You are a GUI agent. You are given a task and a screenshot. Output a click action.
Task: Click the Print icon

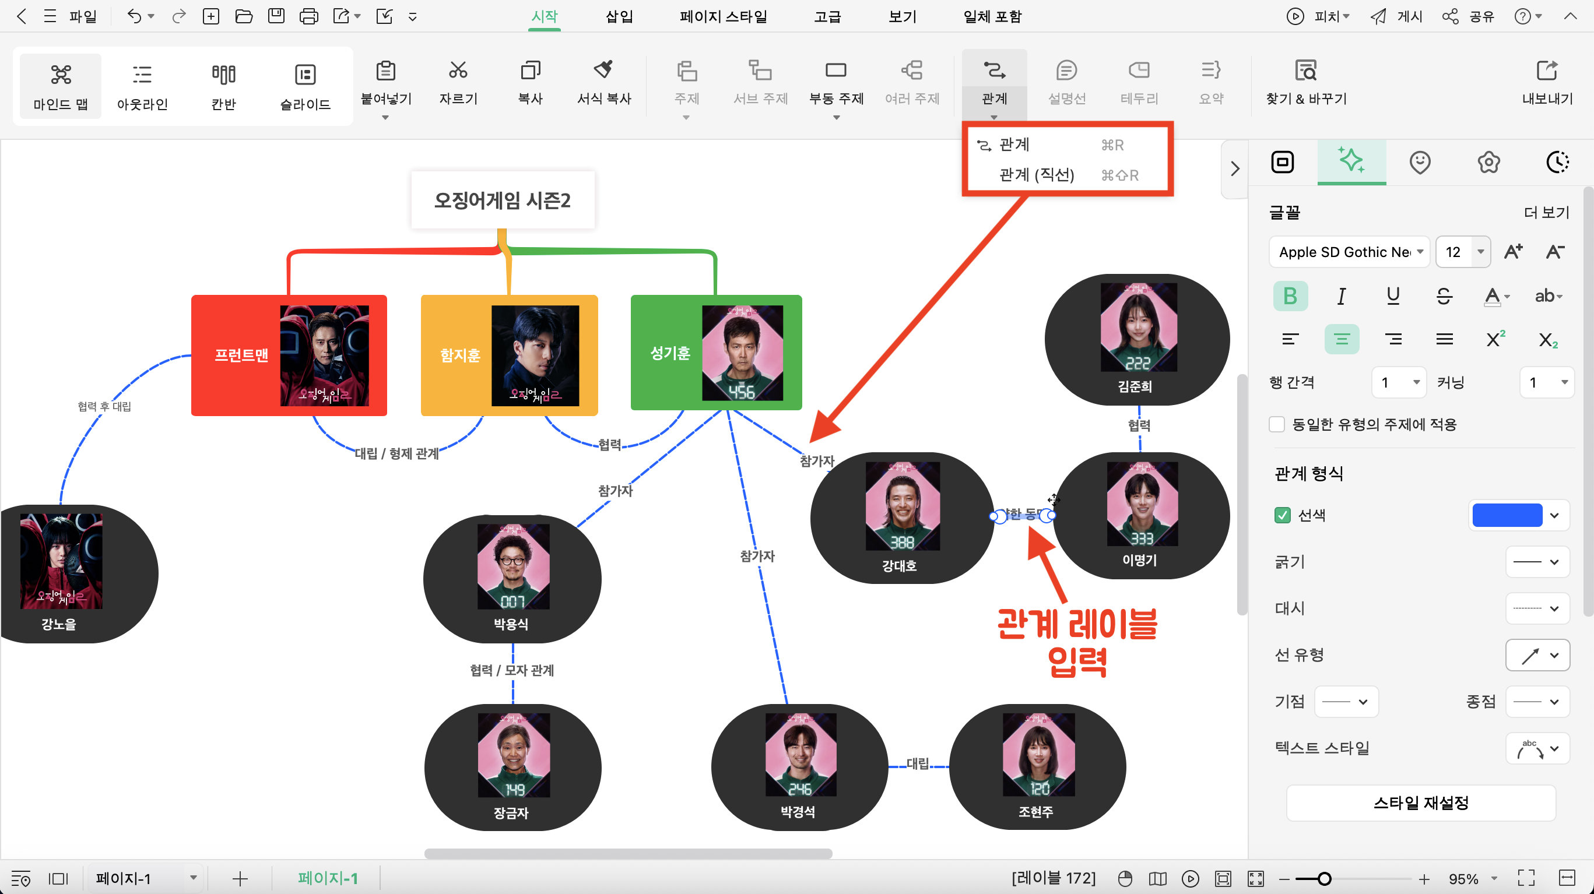[x=309, y=16]
